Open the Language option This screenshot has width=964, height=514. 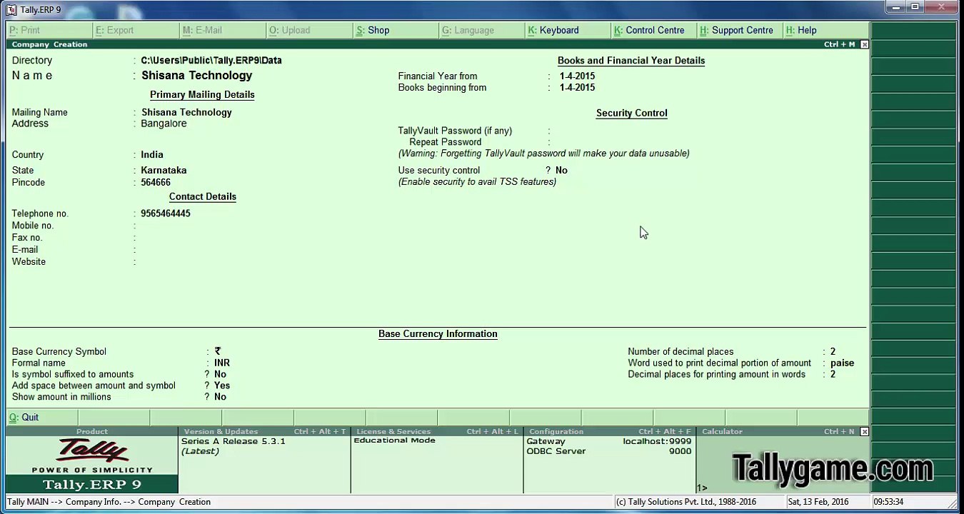[482, 30]
